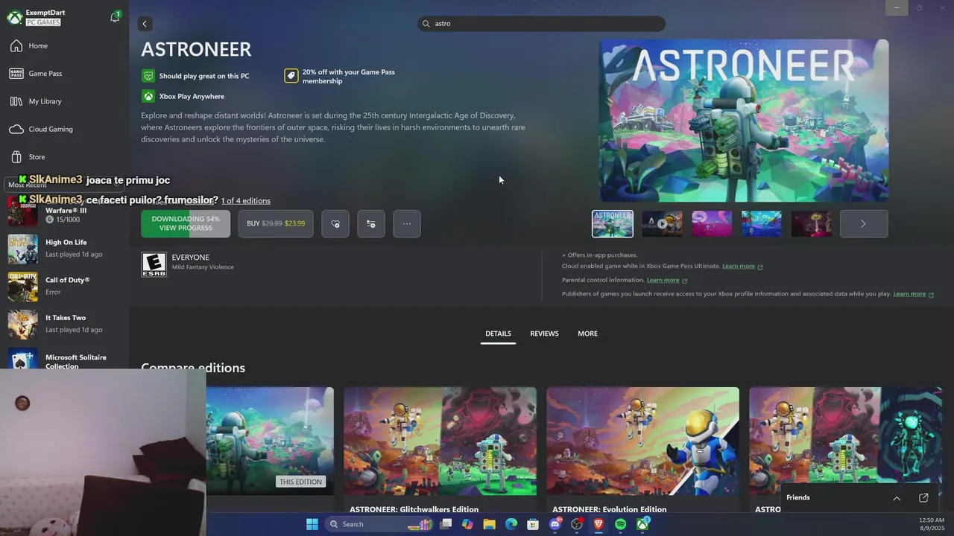Open the more options ellipsis button
The image size is (954, 536).
(407, 223)
